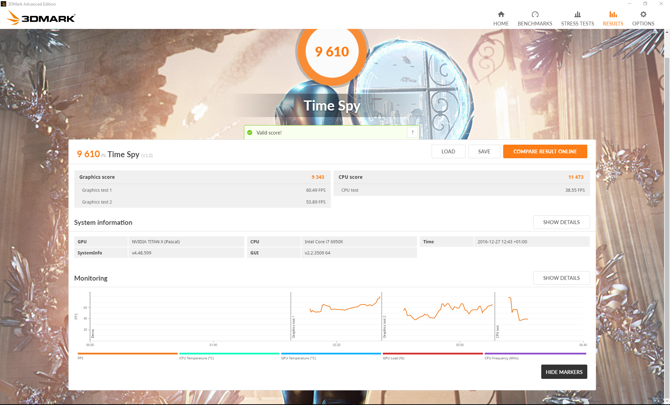Click the Graphics score header
The image size is (670, 405).
coord(97,177)
